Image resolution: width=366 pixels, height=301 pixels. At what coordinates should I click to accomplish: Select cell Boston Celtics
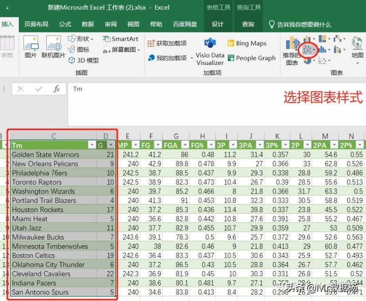[53, 255]
